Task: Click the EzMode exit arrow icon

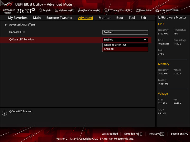Action: tap(141, 134)
